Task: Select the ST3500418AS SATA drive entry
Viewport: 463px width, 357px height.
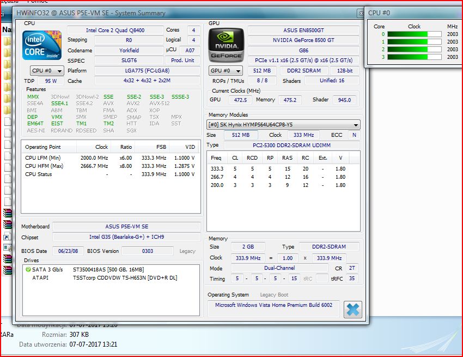Action: point(111,270)
